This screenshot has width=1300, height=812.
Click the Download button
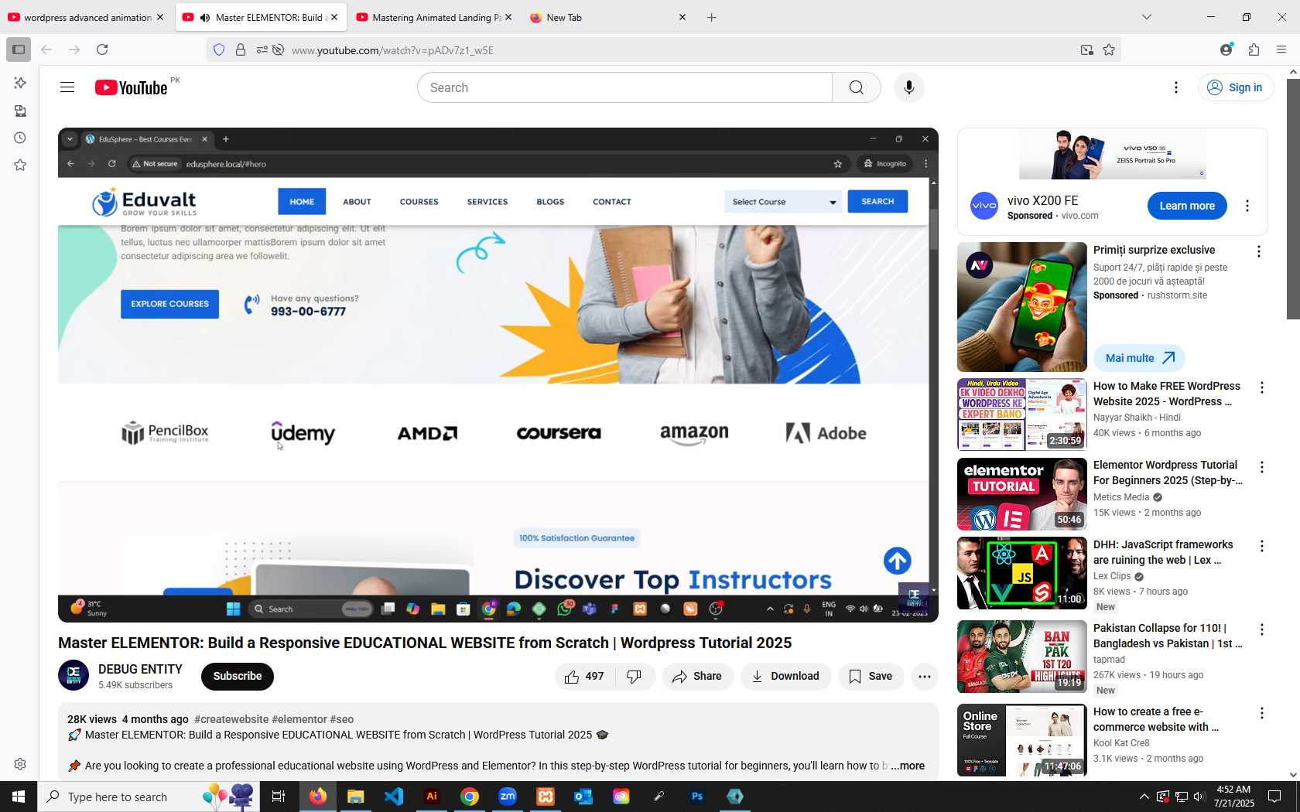(785, 676)
